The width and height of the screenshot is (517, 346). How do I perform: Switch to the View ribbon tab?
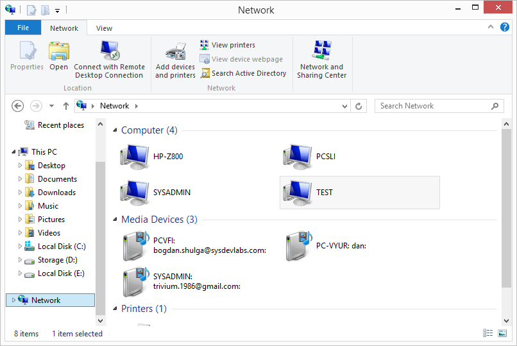(x=104, y=28)
